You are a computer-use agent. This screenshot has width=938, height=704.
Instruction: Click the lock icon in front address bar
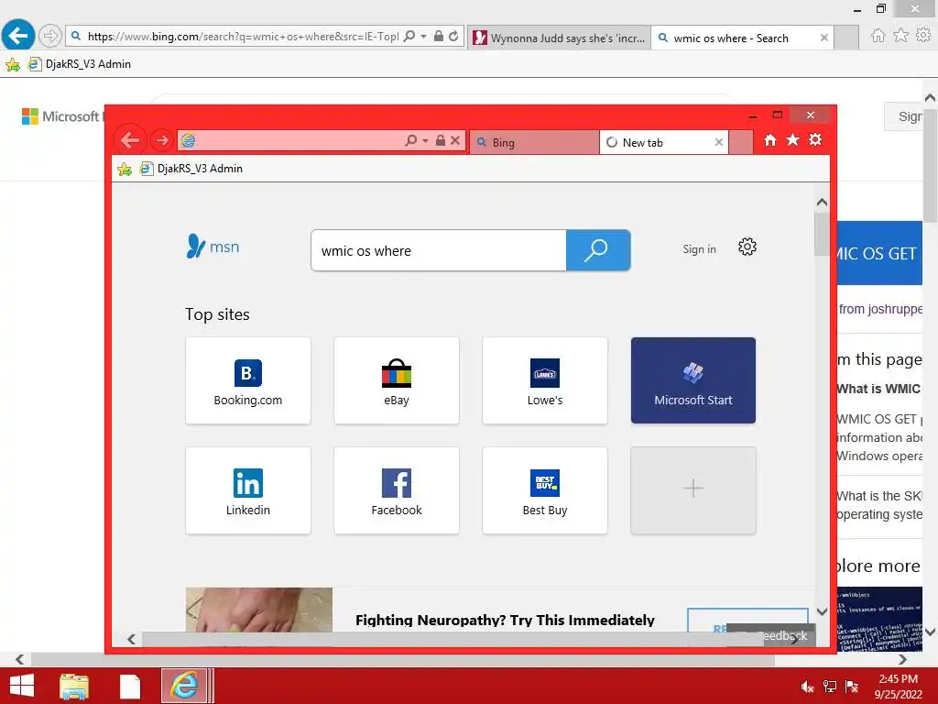(x=441, y=140)
